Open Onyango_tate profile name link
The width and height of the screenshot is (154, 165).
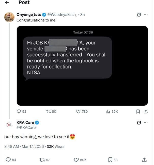point(30,15)
